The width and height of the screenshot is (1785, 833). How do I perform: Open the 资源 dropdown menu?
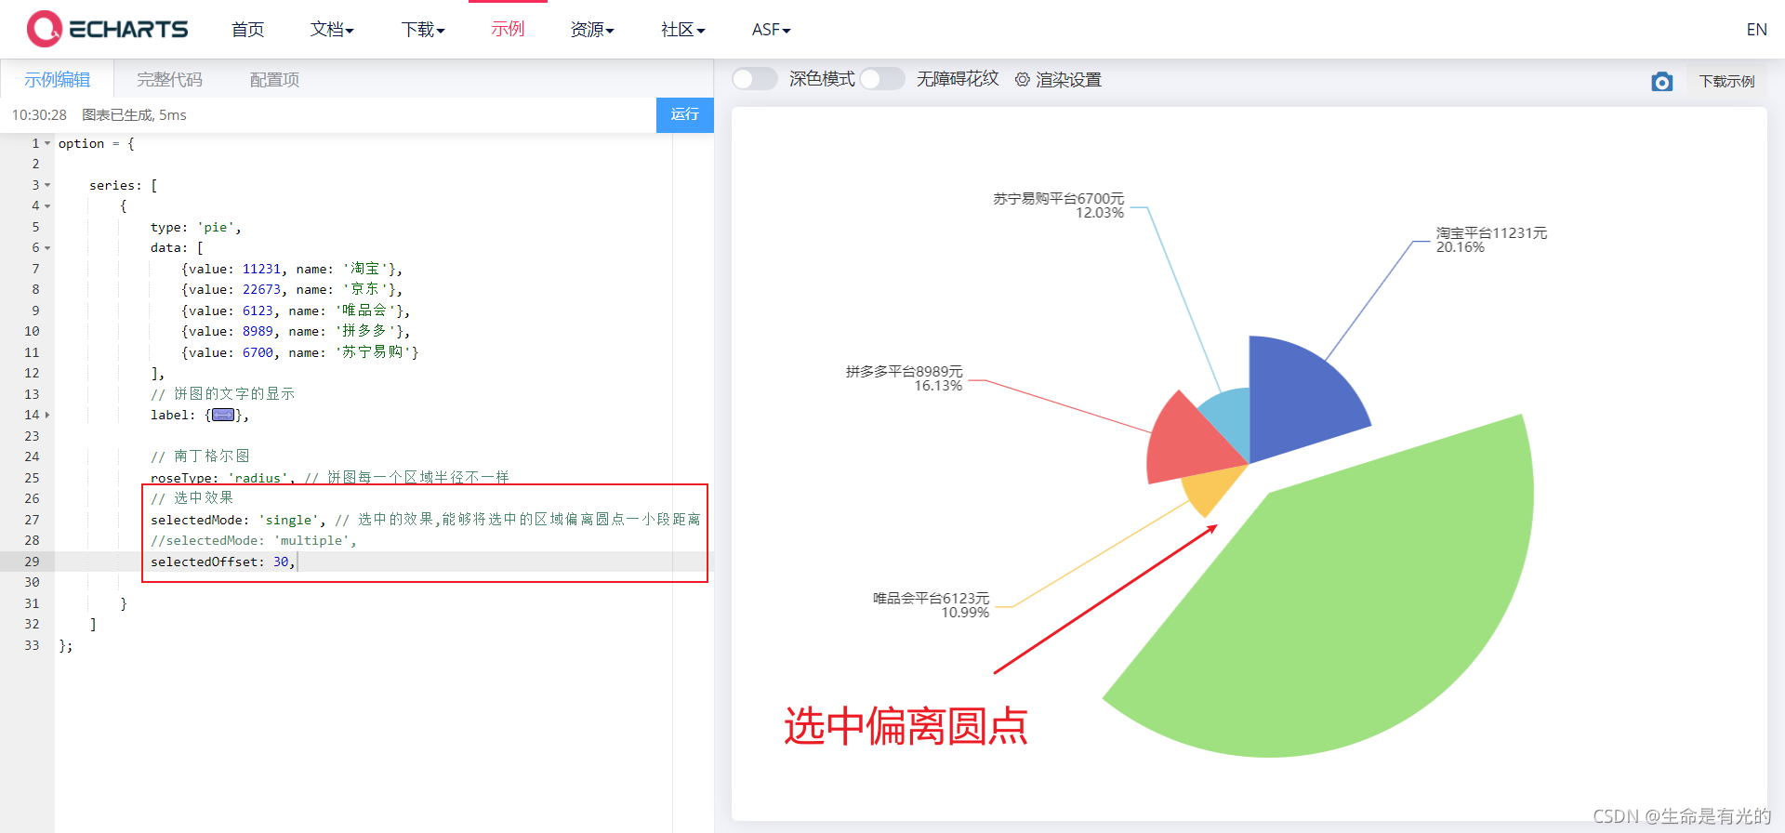tap(592, 30)
